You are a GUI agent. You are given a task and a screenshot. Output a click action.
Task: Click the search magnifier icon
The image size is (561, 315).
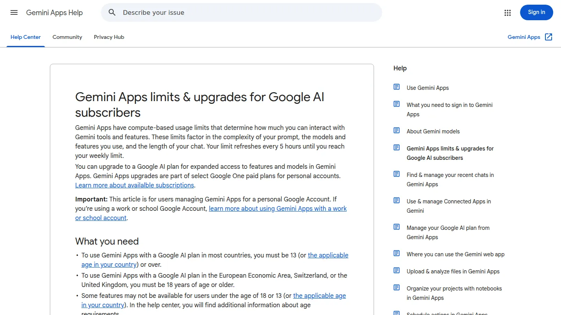tap(112, 12)
